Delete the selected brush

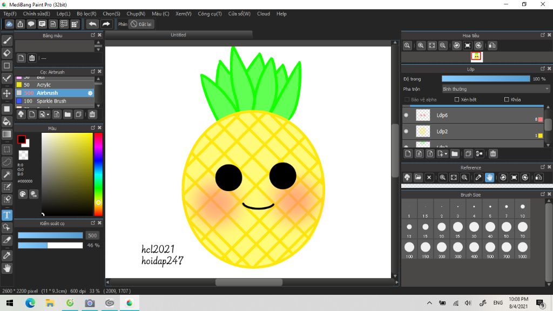(x=92, y=114)
